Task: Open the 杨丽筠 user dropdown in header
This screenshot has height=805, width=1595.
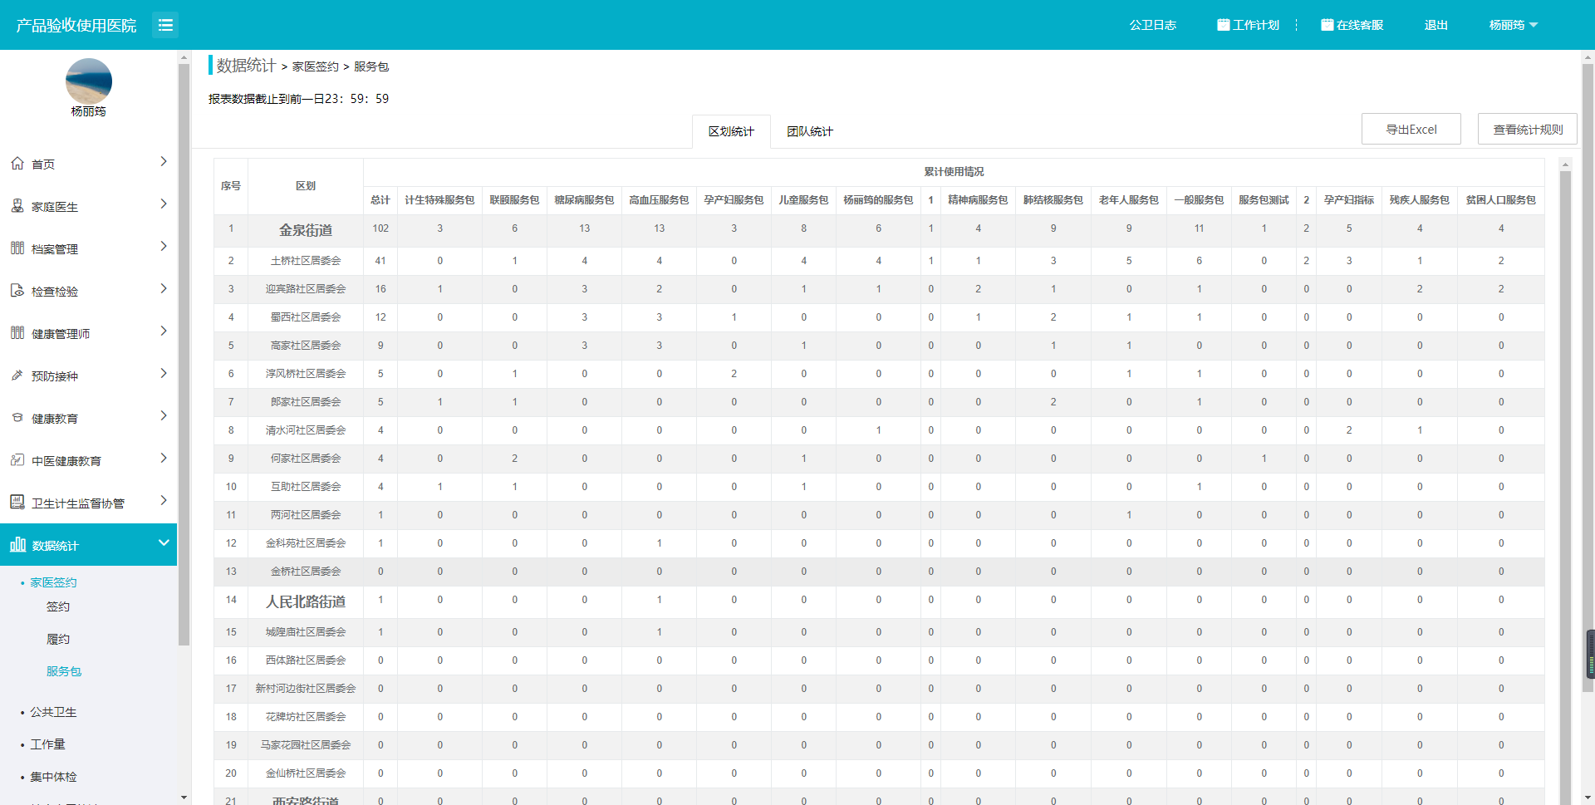Action: (x=1513, y=25)
